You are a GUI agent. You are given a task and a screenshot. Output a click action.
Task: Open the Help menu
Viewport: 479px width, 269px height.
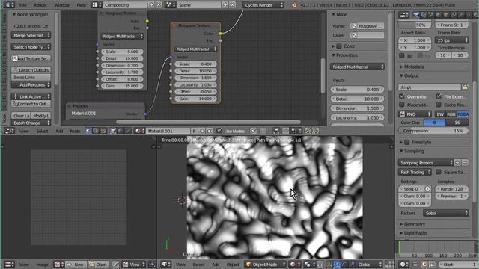(x=81, y=5)
